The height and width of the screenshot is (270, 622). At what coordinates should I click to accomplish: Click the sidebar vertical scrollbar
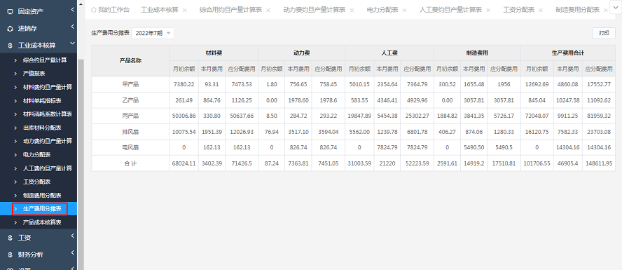(81, 165)
